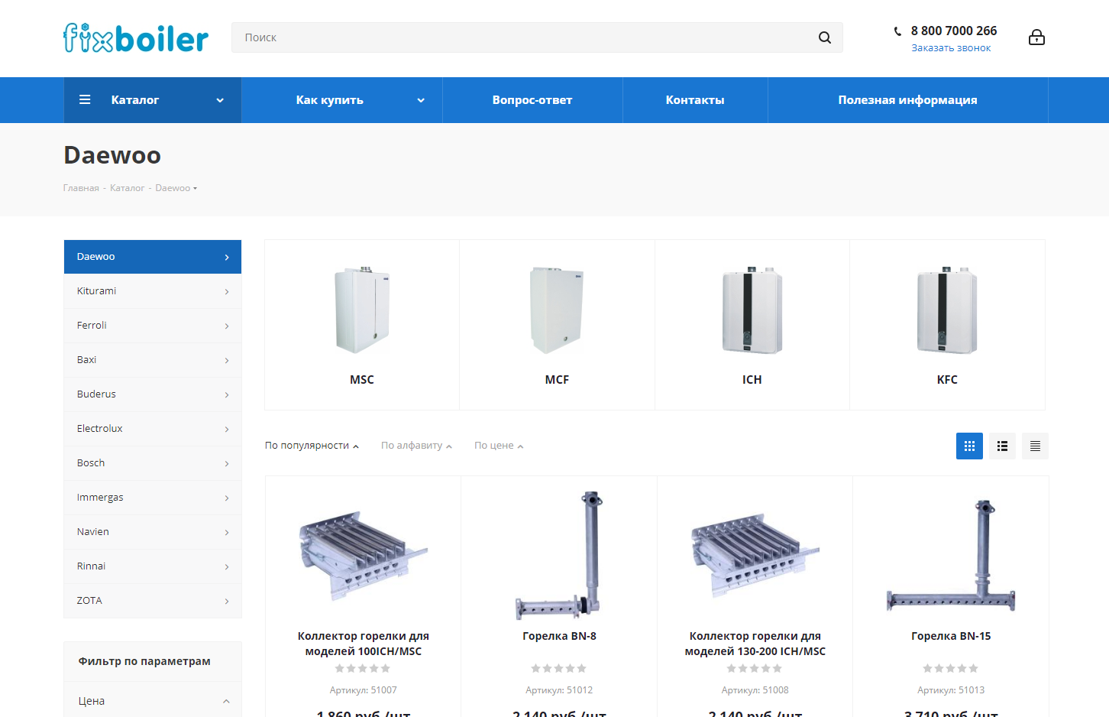Collapse the Цена filter section
1109x717 pixels.
[x=226, y=701]
